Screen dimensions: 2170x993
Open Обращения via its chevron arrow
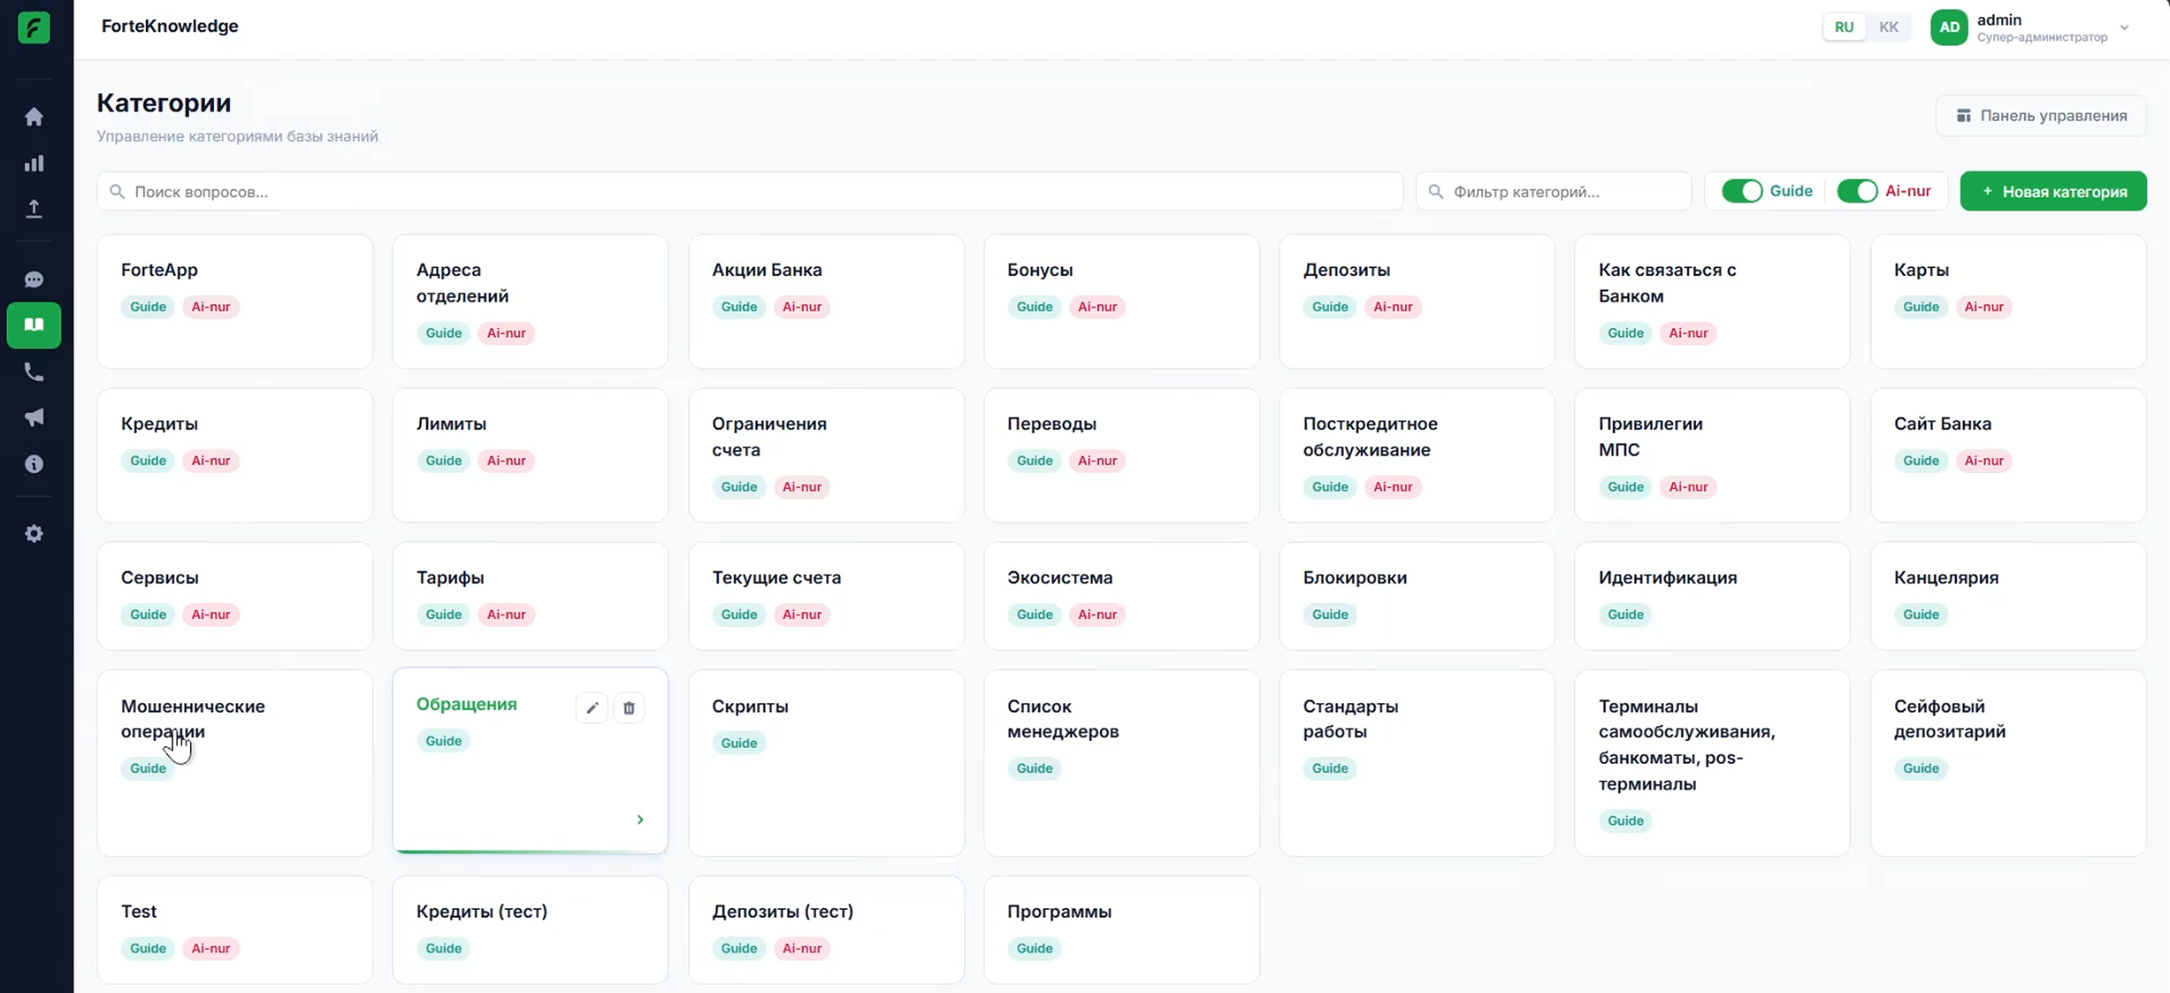point(640,820)
